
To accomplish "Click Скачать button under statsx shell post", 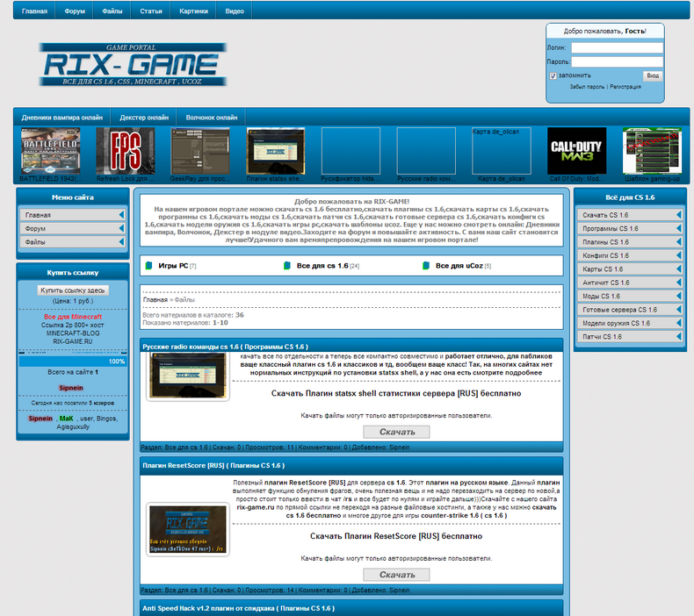I will pos(396,432).
